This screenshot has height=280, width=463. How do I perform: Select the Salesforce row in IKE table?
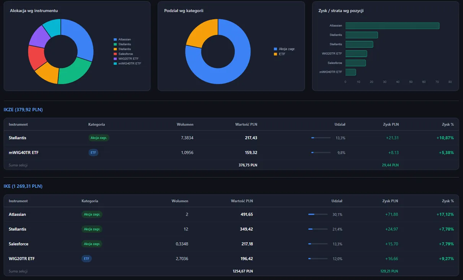(231, 244)
